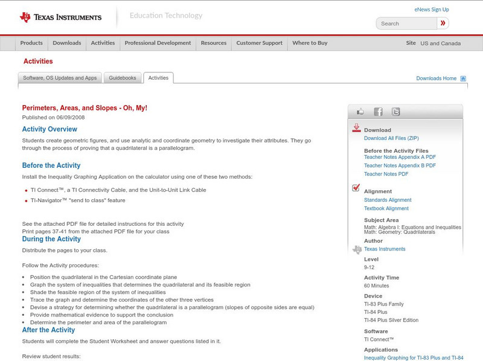Viewport: 483px width, 361px height.
Task: Click in the Search input field
Action: point(405,24)
